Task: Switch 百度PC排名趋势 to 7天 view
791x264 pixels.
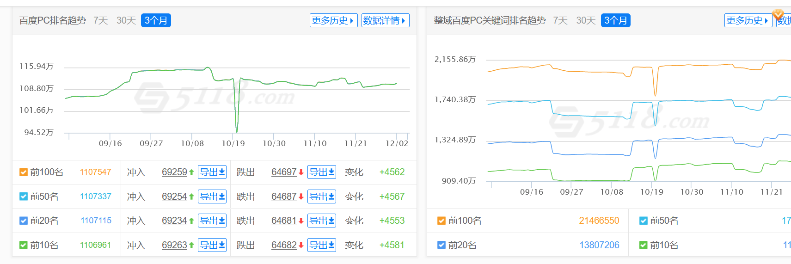Action: coord(100,20)
